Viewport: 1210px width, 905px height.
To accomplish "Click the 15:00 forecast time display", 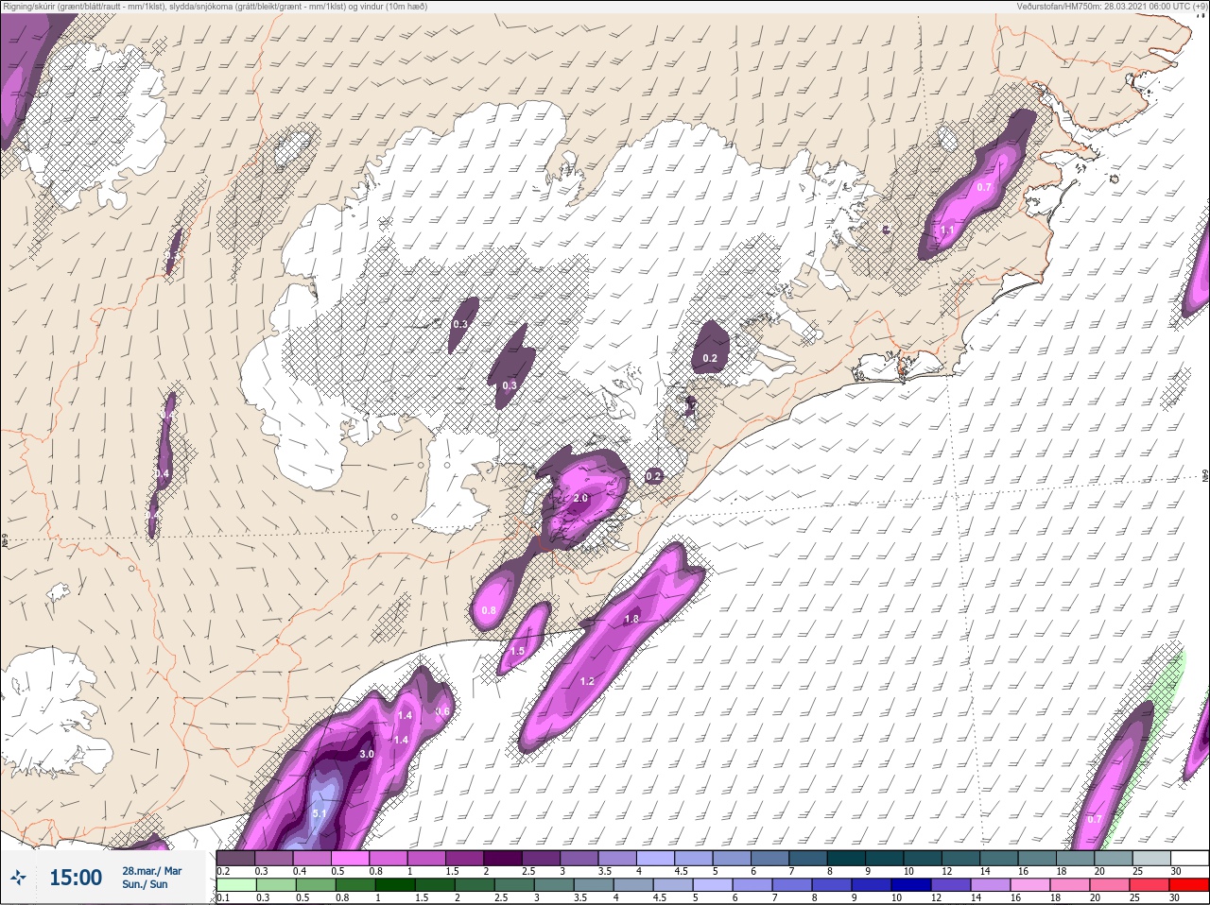I will [x=76, y=878].
